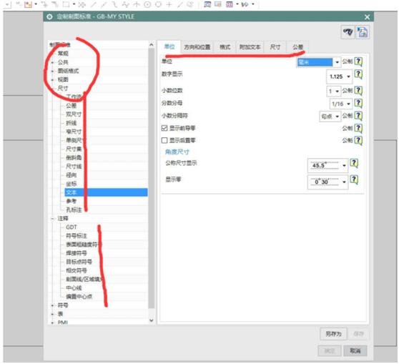Click the wrench-style icon at dialog top right
This screenshot has height=364, width=399.
click(x=348, y=32)
